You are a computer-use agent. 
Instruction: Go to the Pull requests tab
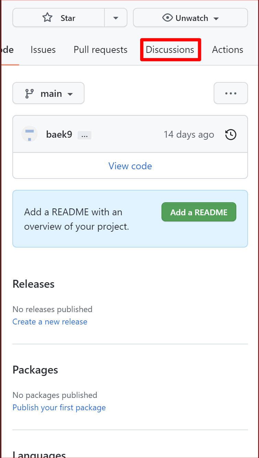(x=100, y=49)
